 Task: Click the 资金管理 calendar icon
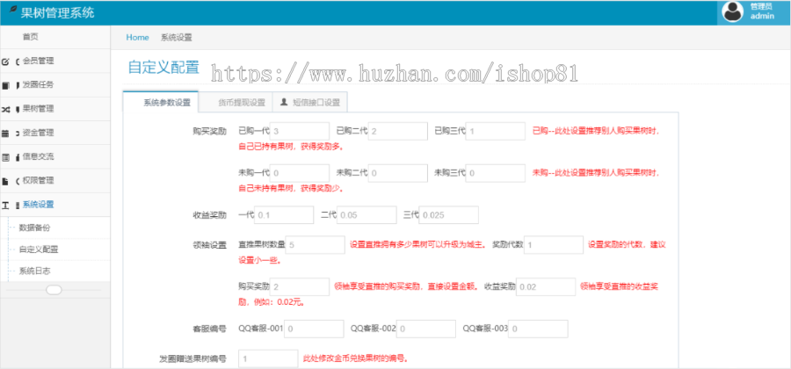pyautogui.click(x=5, y=134)
